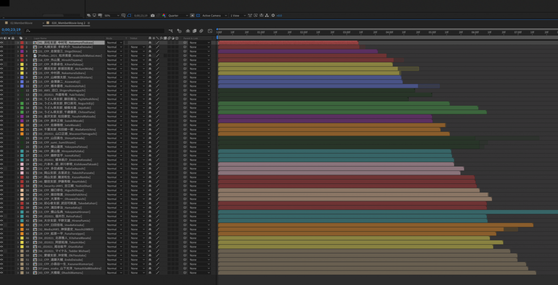Click the primary viewer monitor icon
The width and height of the screenshot is (558, 285).
pos(94,15)
